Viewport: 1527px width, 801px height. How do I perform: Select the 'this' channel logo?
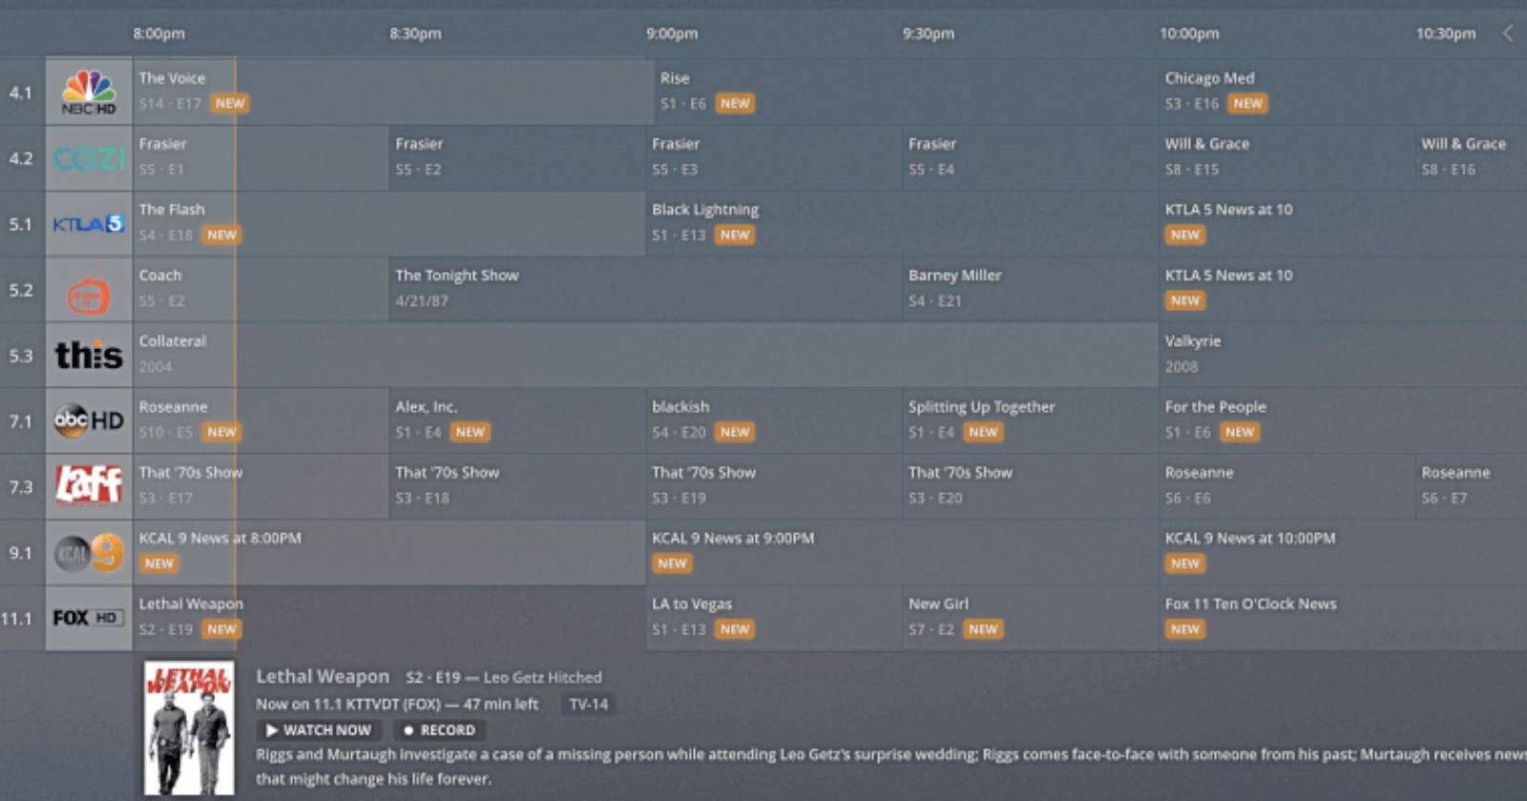[x=89, y=356]
